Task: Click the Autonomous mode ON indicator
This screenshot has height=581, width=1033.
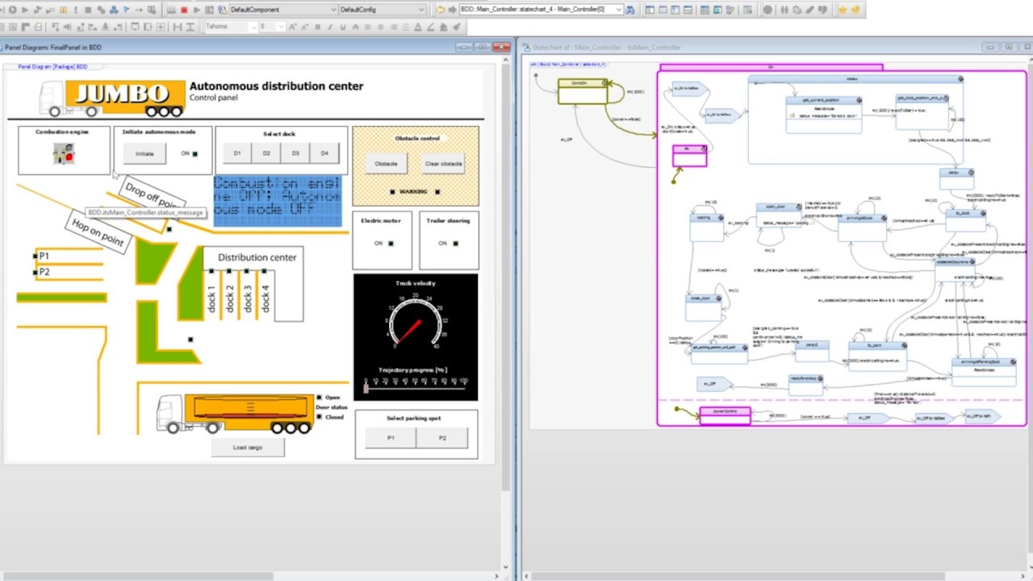Action: (x=194, y=153)
